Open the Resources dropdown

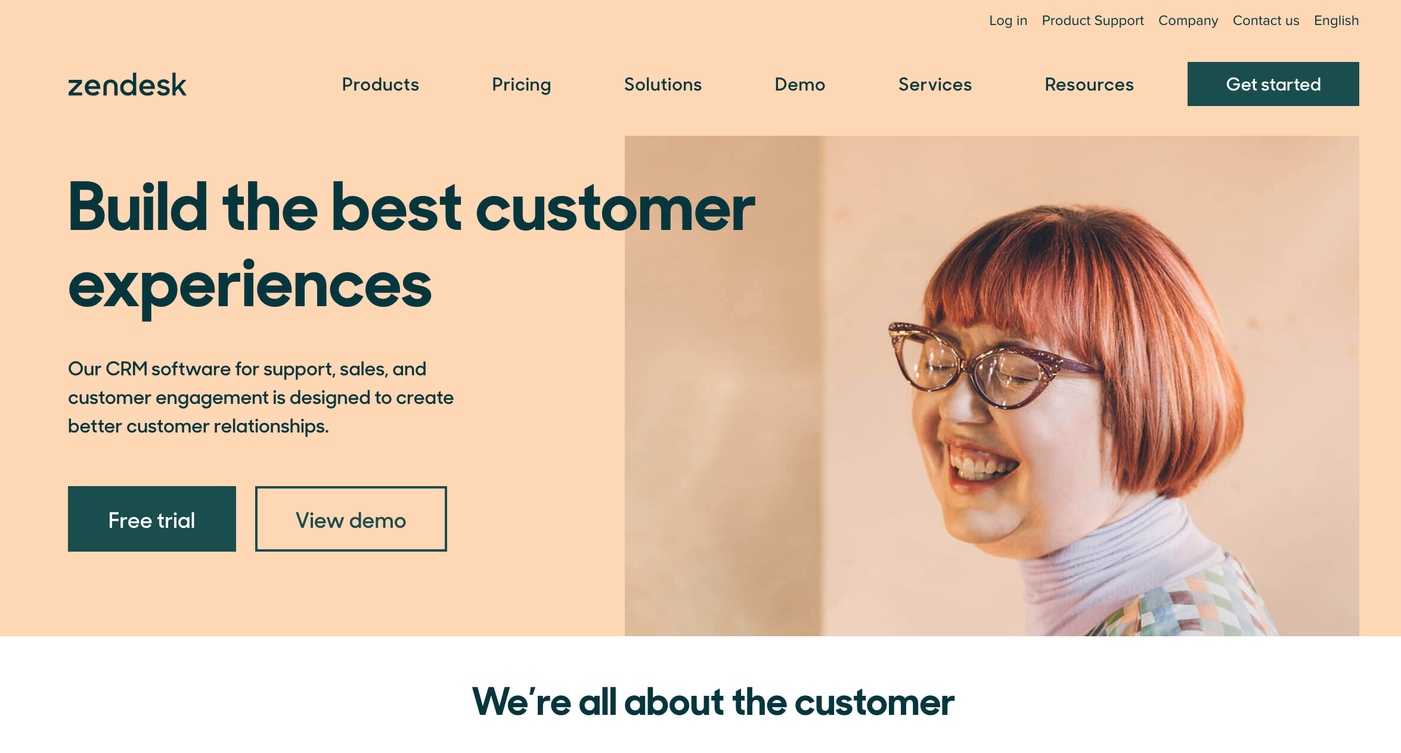tap(1089, 85)
